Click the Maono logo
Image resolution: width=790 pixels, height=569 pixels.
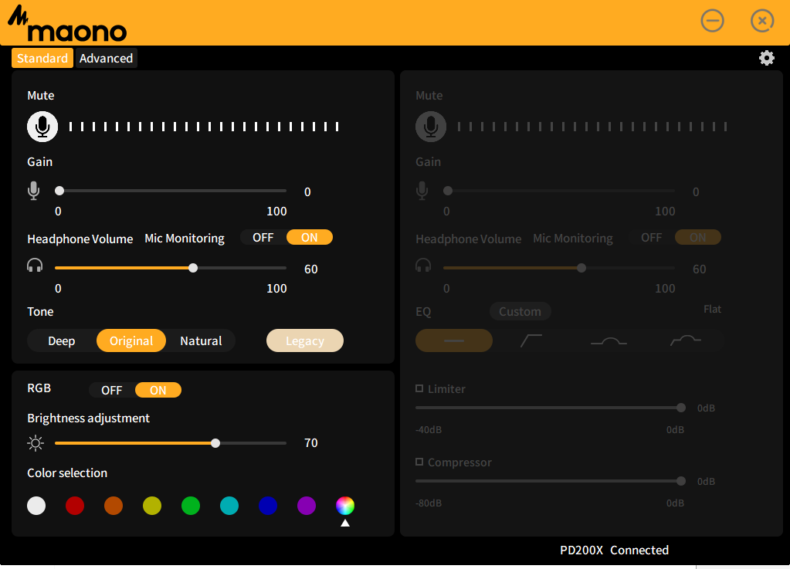tap(67, 24)
